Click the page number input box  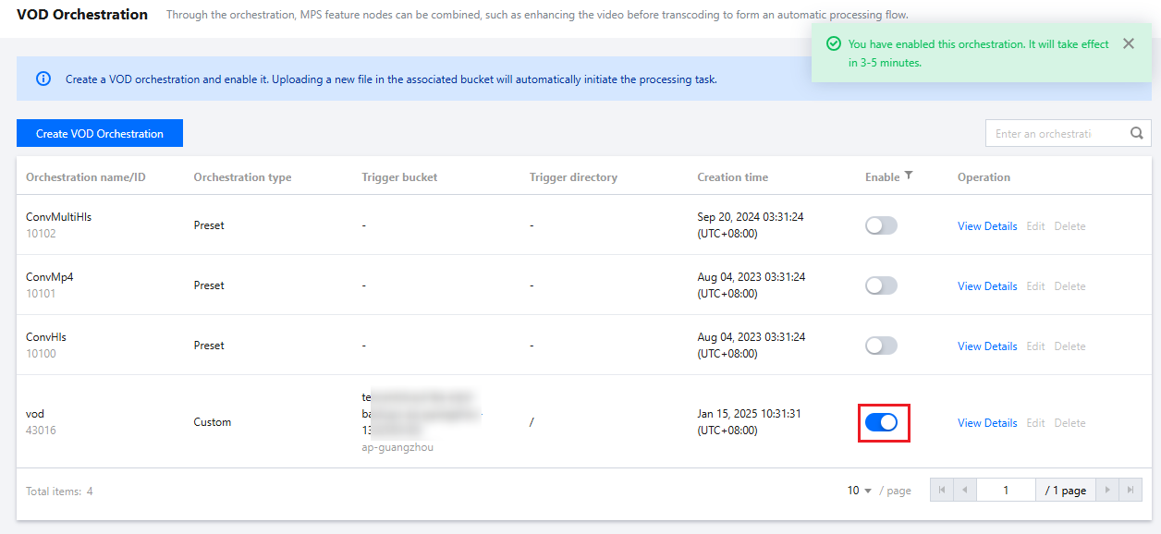click(1006, 491)
